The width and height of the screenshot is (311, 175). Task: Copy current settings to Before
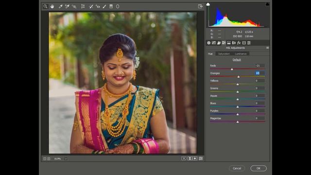pos(195,158)
